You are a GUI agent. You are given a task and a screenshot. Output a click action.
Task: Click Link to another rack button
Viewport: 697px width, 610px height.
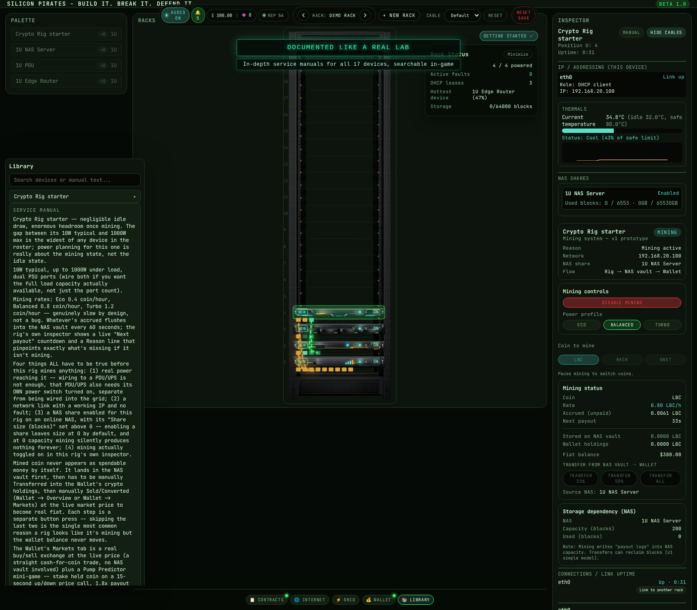(661, 590)
